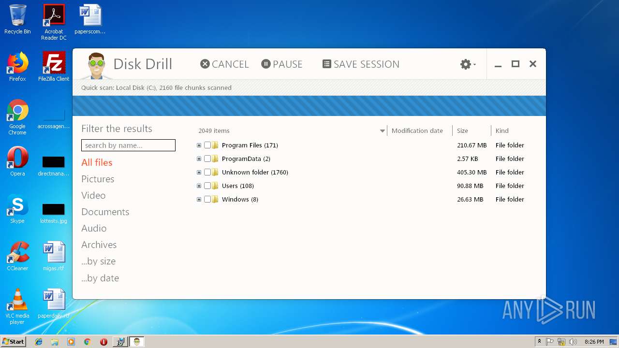Click the volume tray icon
This screenshot has height=348, width=619.
coord(573,342)
